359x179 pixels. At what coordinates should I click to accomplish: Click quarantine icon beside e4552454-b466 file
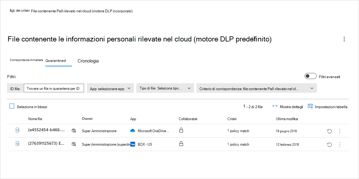(74, 131)
